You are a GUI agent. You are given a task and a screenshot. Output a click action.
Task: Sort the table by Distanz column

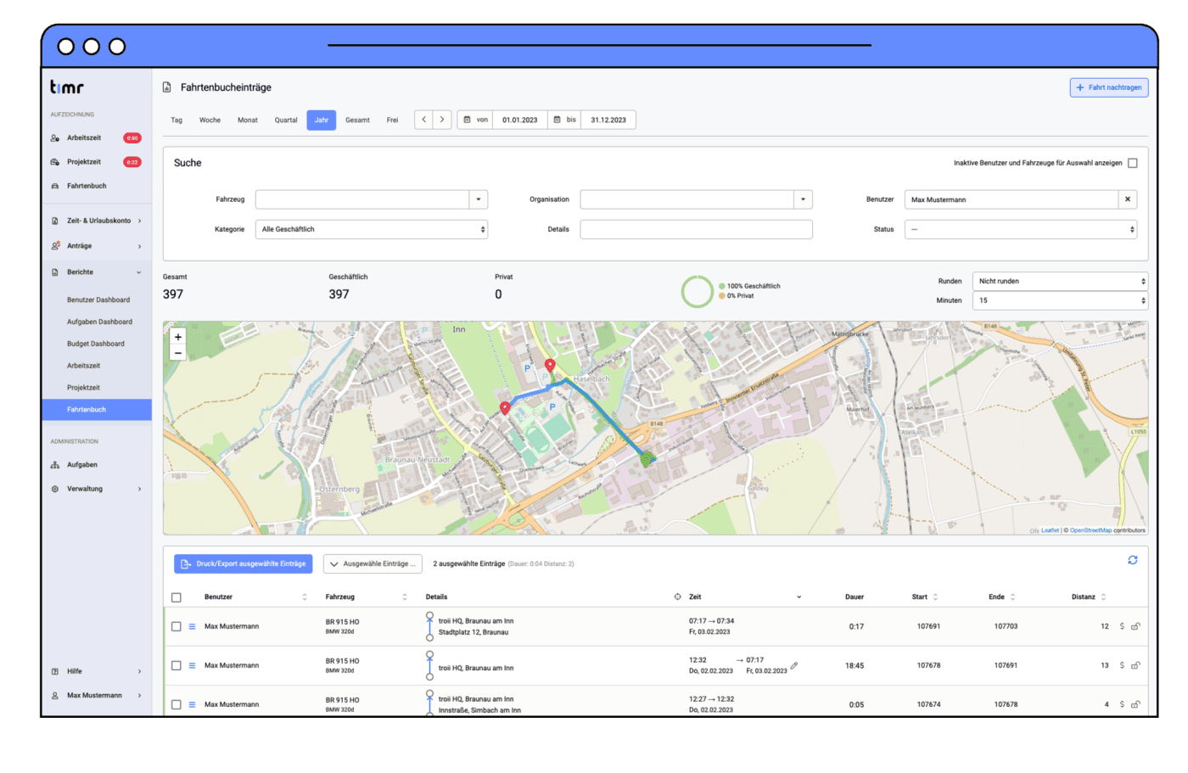click(1089, 597)
